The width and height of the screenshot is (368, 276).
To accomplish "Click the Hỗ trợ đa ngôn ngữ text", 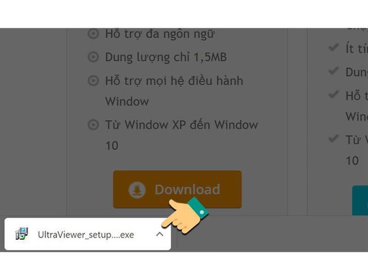I will tap(160, 34).
